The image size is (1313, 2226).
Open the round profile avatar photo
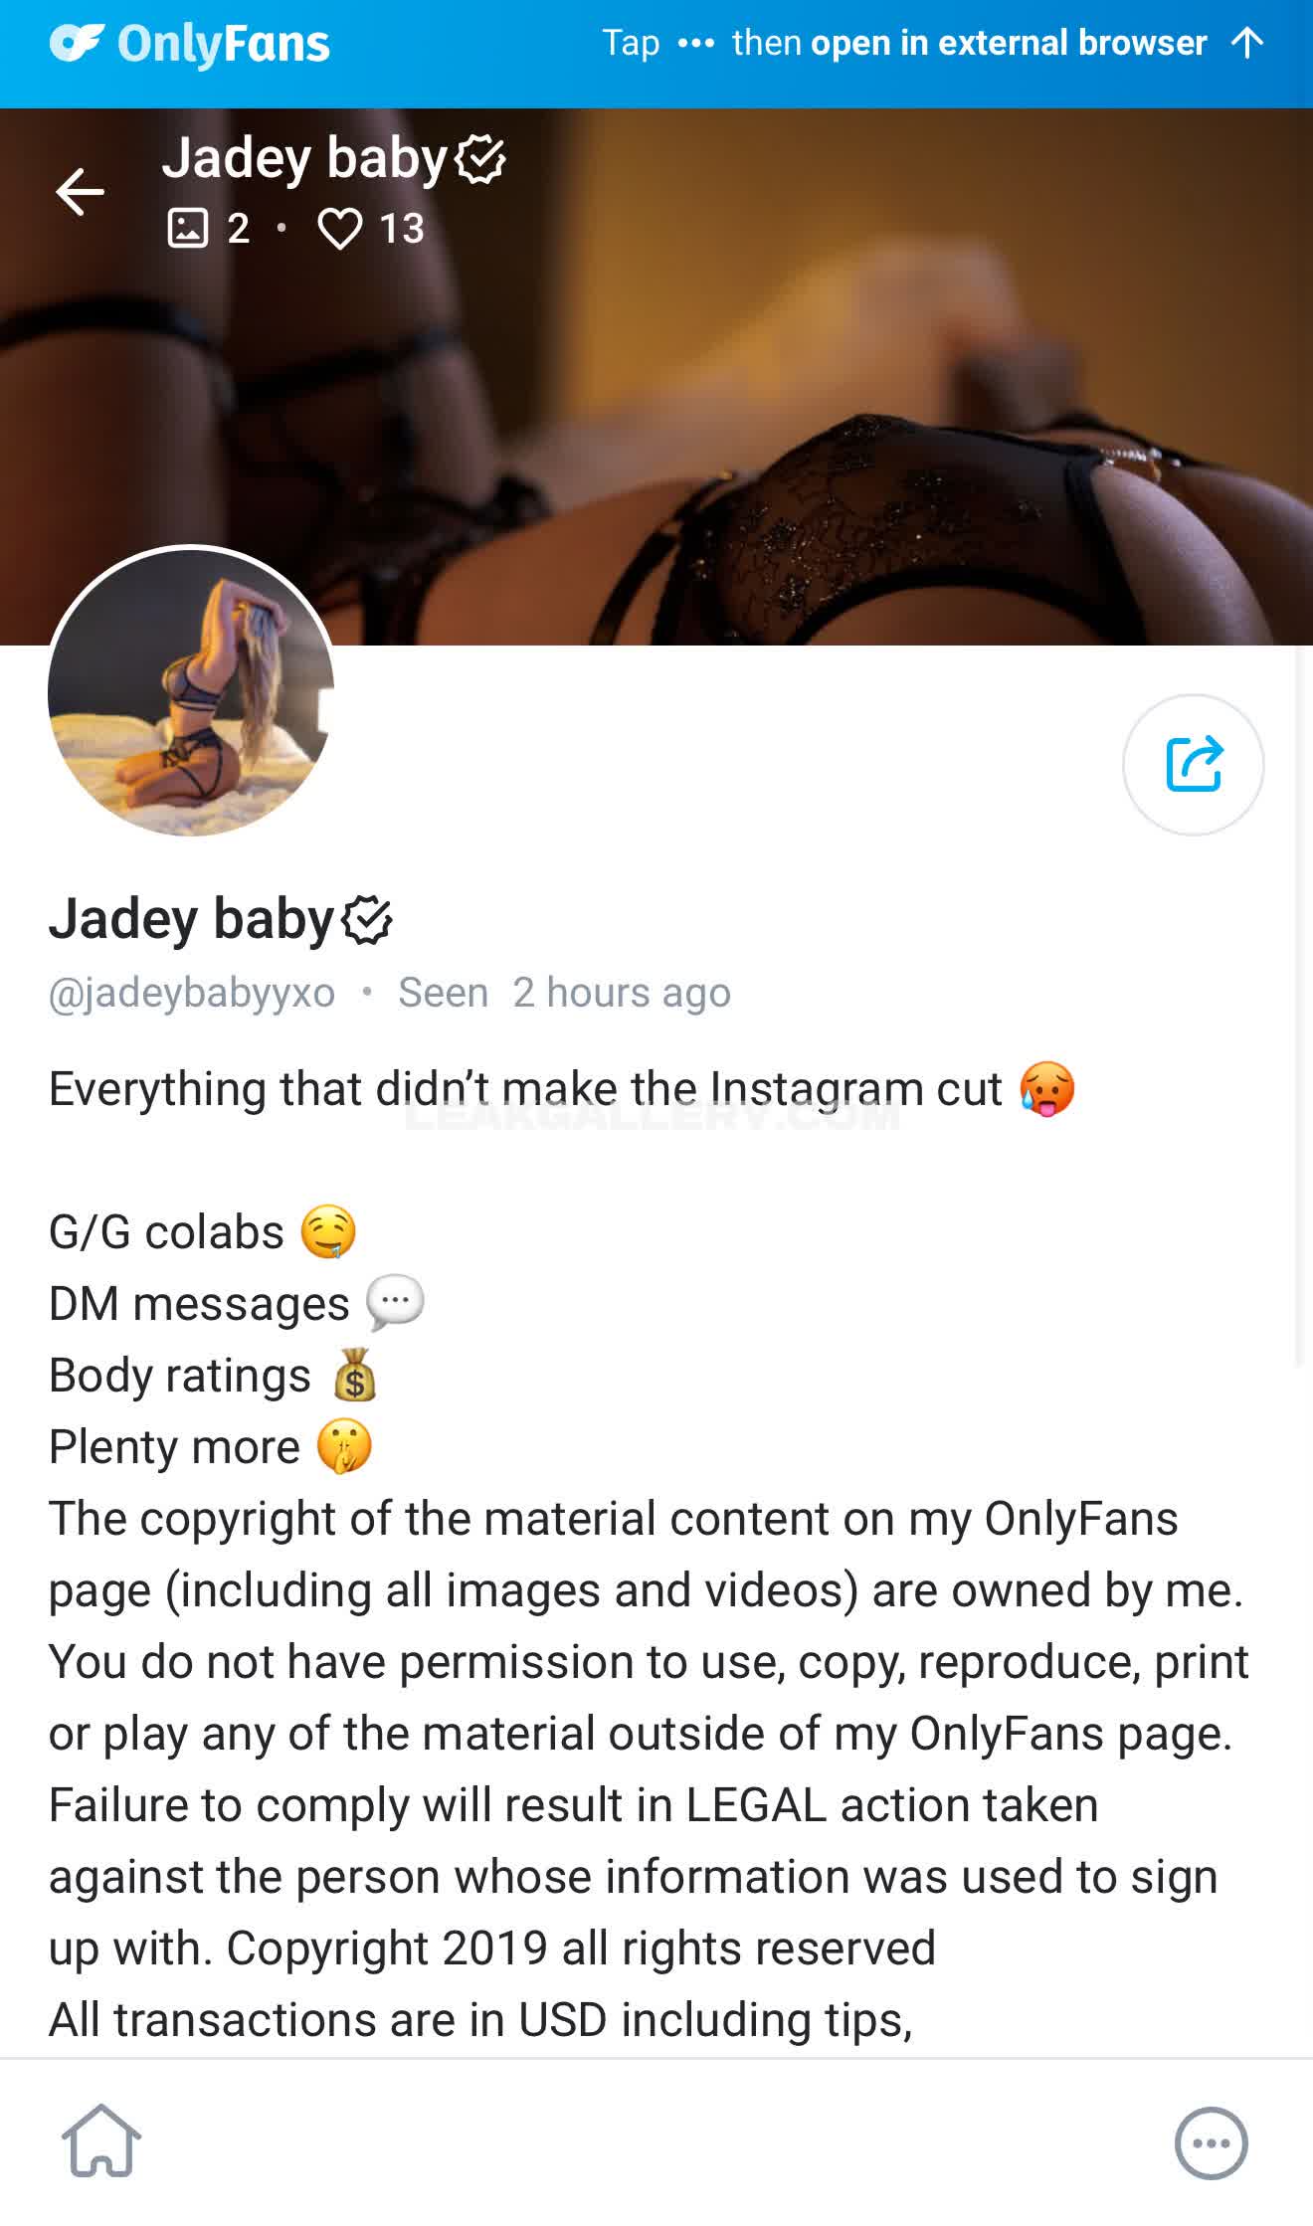191,692
